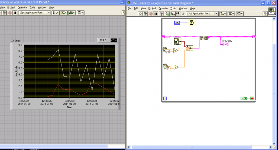Open Block Diagram 13pt Application Font dropdown

click(x=202, y=14)
